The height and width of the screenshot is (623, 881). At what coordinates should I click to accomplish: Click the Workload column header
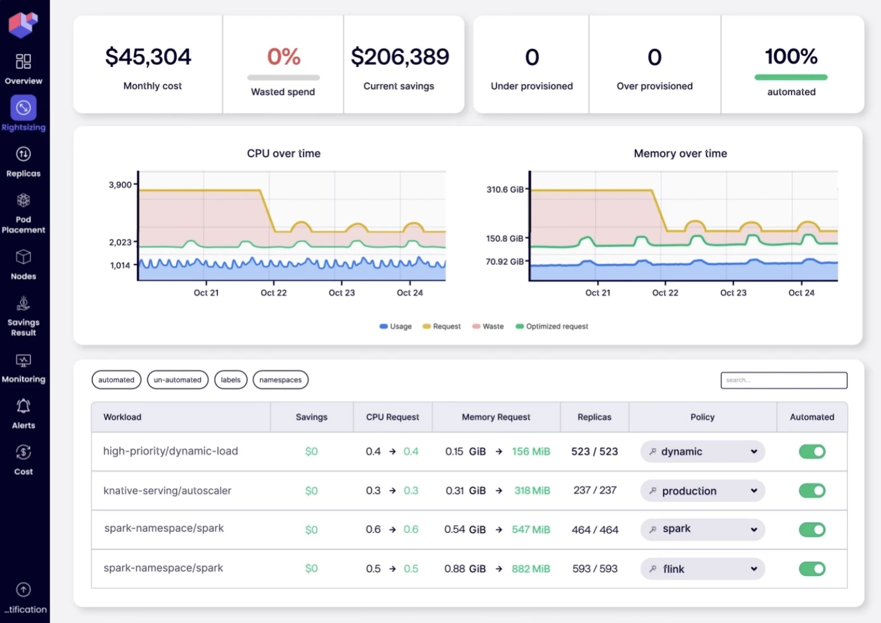pyautogui.click(x=181, y=417)
